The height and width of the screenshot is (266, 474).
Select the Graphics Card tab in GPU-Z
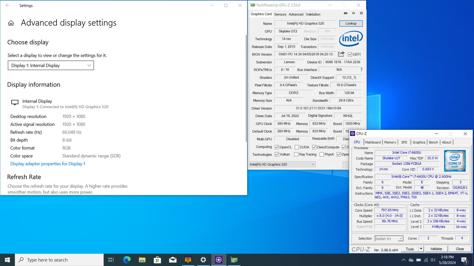261,14
